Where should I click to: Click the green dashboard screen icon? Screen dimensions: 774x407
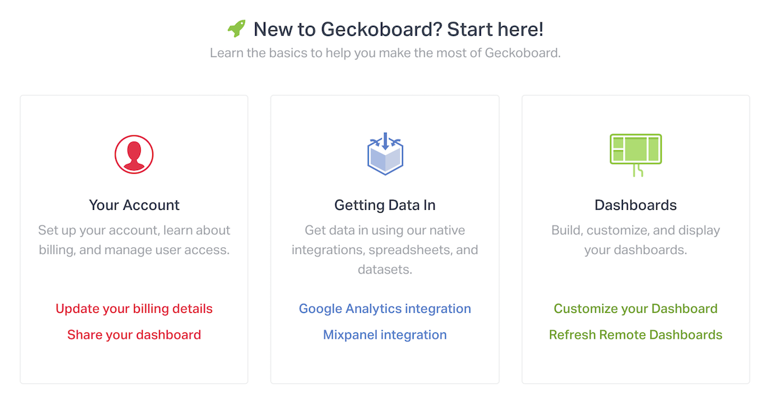[x=636, y=155]
